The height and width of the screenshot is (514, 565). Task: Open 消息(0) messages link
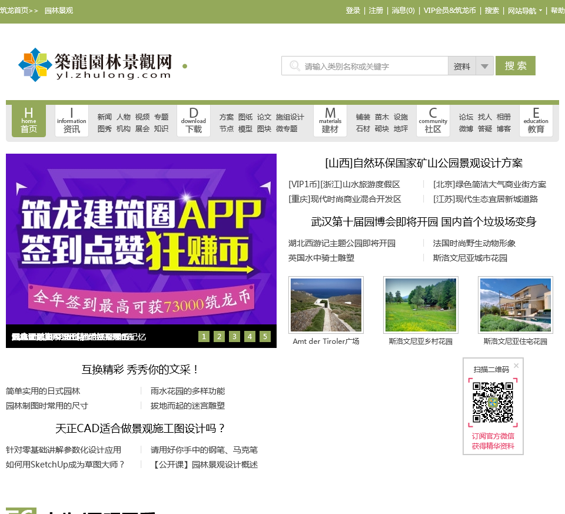pyautogui.click(x=403, y=11)
